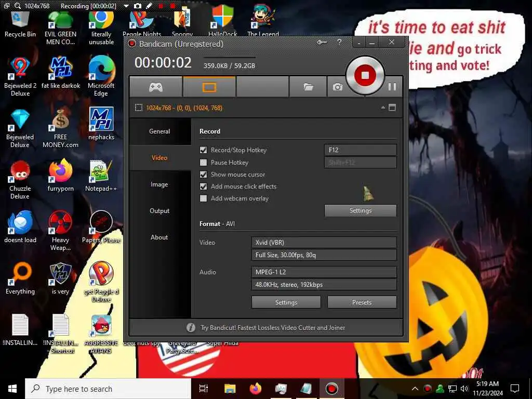Screen dimensions: 532x399
Task: Open the Presets button
Action: pyautogui.click(x=362, y=302)
